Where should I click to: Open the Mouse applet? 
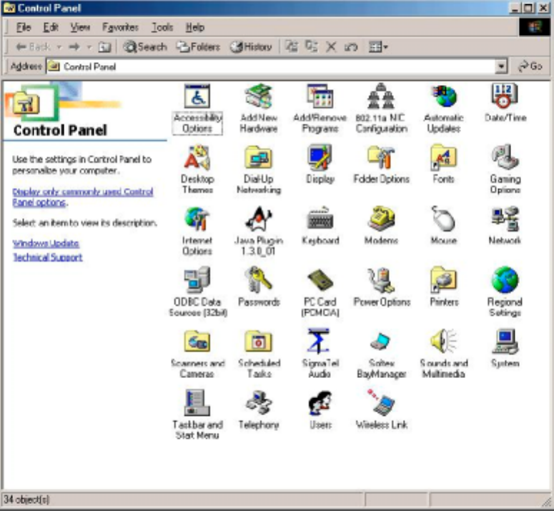coord(443,226)
